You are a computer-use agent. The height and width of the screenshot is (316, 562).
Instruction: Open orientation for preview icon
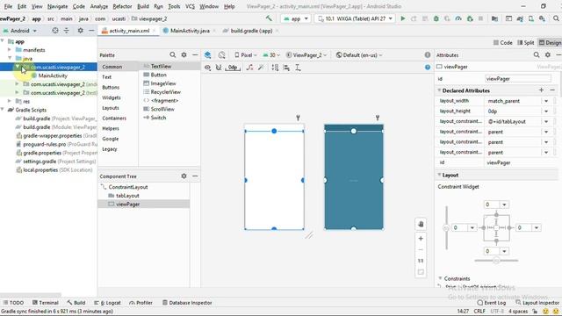tap(221, 54)
